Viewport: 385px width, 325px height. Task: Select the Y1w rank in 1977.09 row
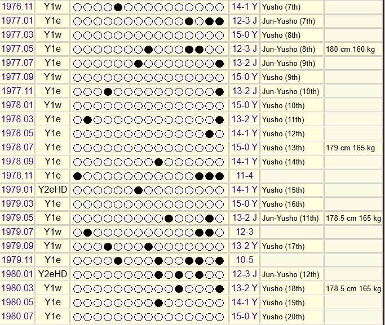tap(52, 77)
